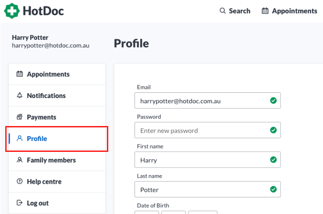Image resolution: width=323 pixels, height=214 pixels.
Task: Choose Log out in the sidebar
Action: (57, 203)
